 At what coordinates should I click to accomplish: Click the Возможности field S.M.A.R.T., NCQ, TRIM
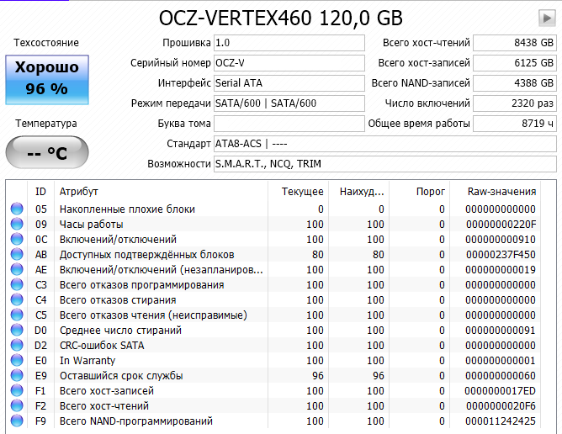coord(385,164)
